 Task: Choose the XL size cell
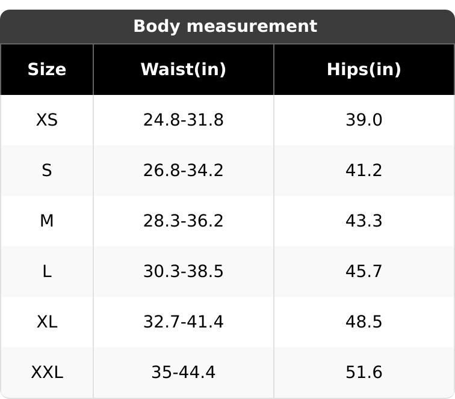coord(47,322)
